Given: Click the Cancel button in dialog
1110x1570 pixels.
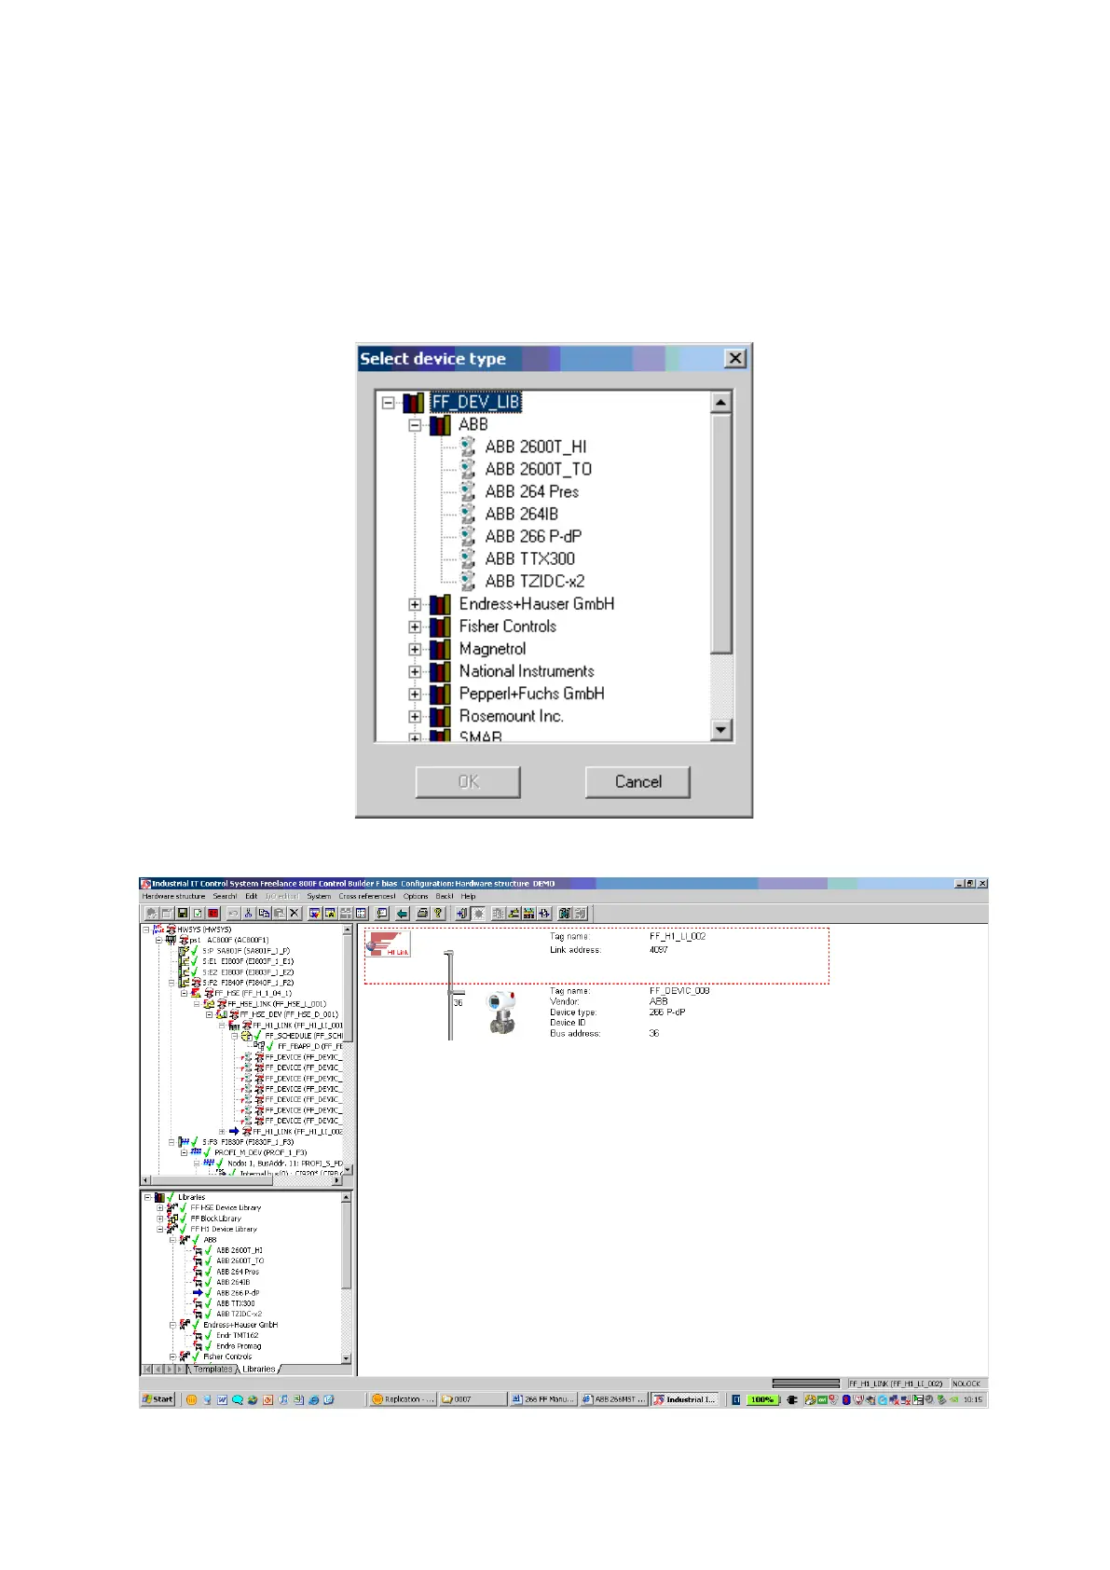Looking at the screenshot, I should click(x=637, y=782).
